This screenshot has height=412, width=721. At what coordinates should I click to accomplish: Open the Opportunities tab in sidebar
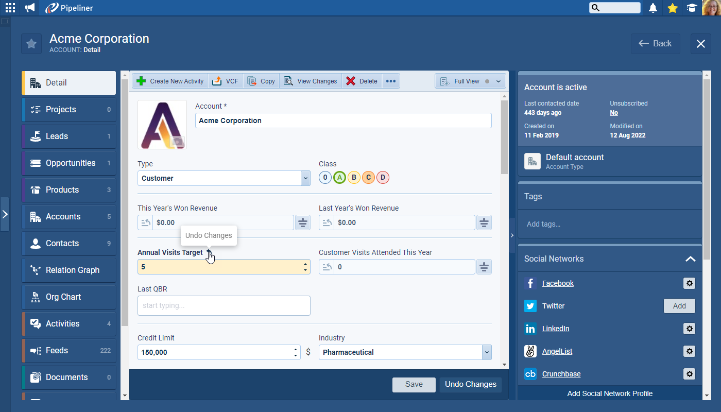[70, 163]
